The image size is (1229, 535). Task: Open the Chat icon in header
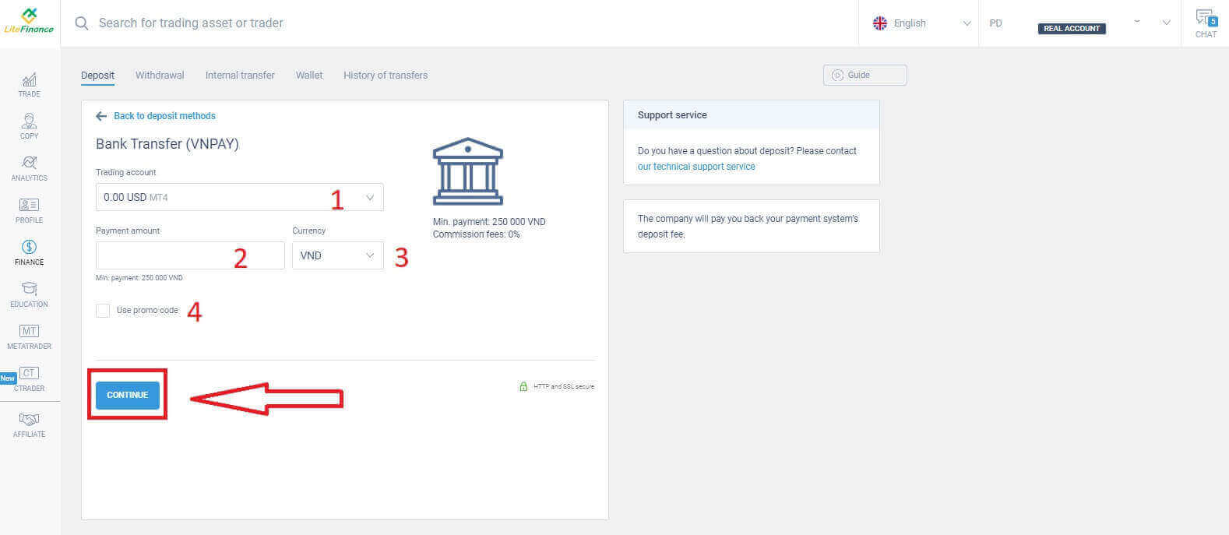pos(1206,23)
